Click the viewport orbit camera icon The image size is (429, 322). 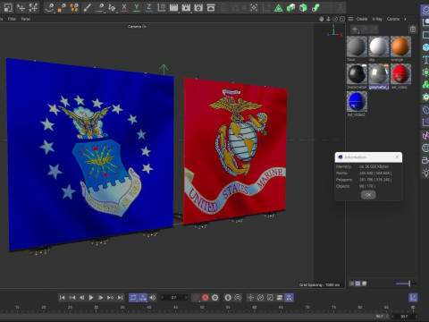(x=335, y=19)
